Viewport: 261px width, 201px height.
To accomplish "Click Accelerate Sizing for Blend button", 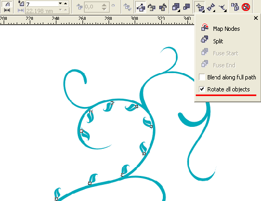I will [x=186, y=7].
